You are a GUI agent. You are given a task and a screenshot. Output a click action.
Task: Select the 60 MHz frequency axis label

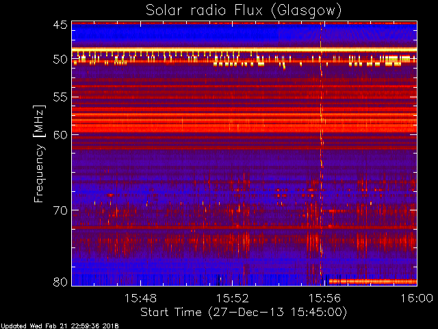pos(60,135)
